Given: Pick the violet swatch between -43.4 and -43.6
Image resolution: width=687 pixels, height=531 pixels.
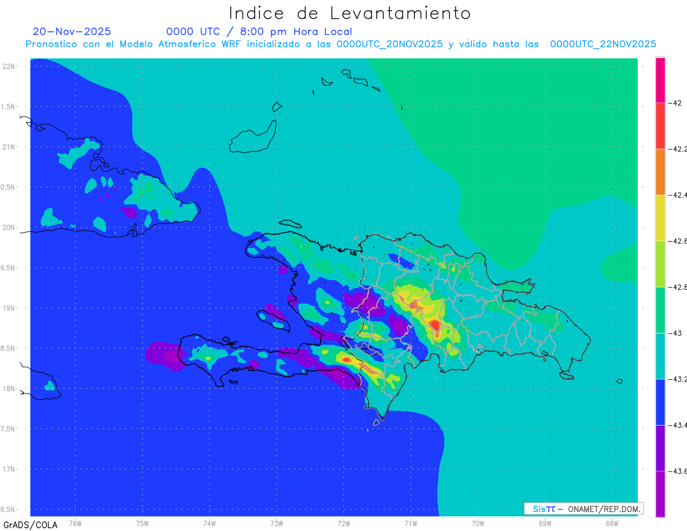Looking at the screenshot, I should tap(660, 447).
